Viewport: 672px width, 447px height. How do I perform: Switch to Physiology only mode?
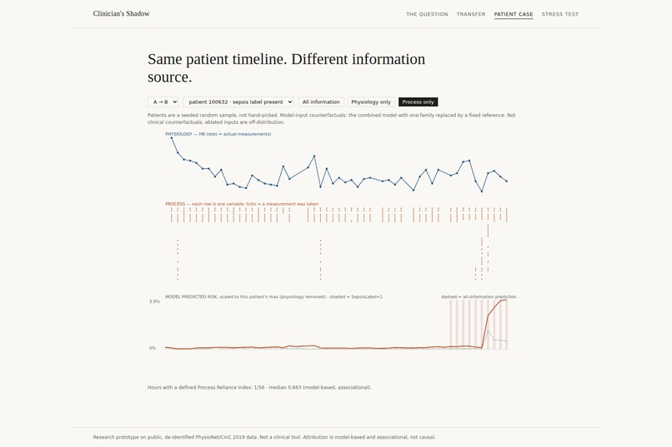[371, 102]
